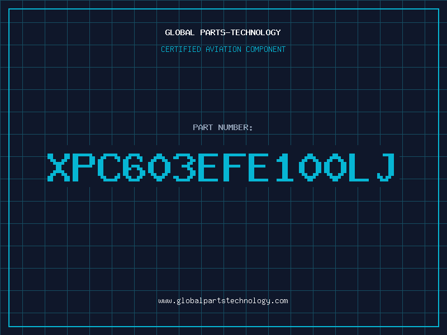
Task: Open the www.globalpartstechnology.com link
Action: point(223,301)
